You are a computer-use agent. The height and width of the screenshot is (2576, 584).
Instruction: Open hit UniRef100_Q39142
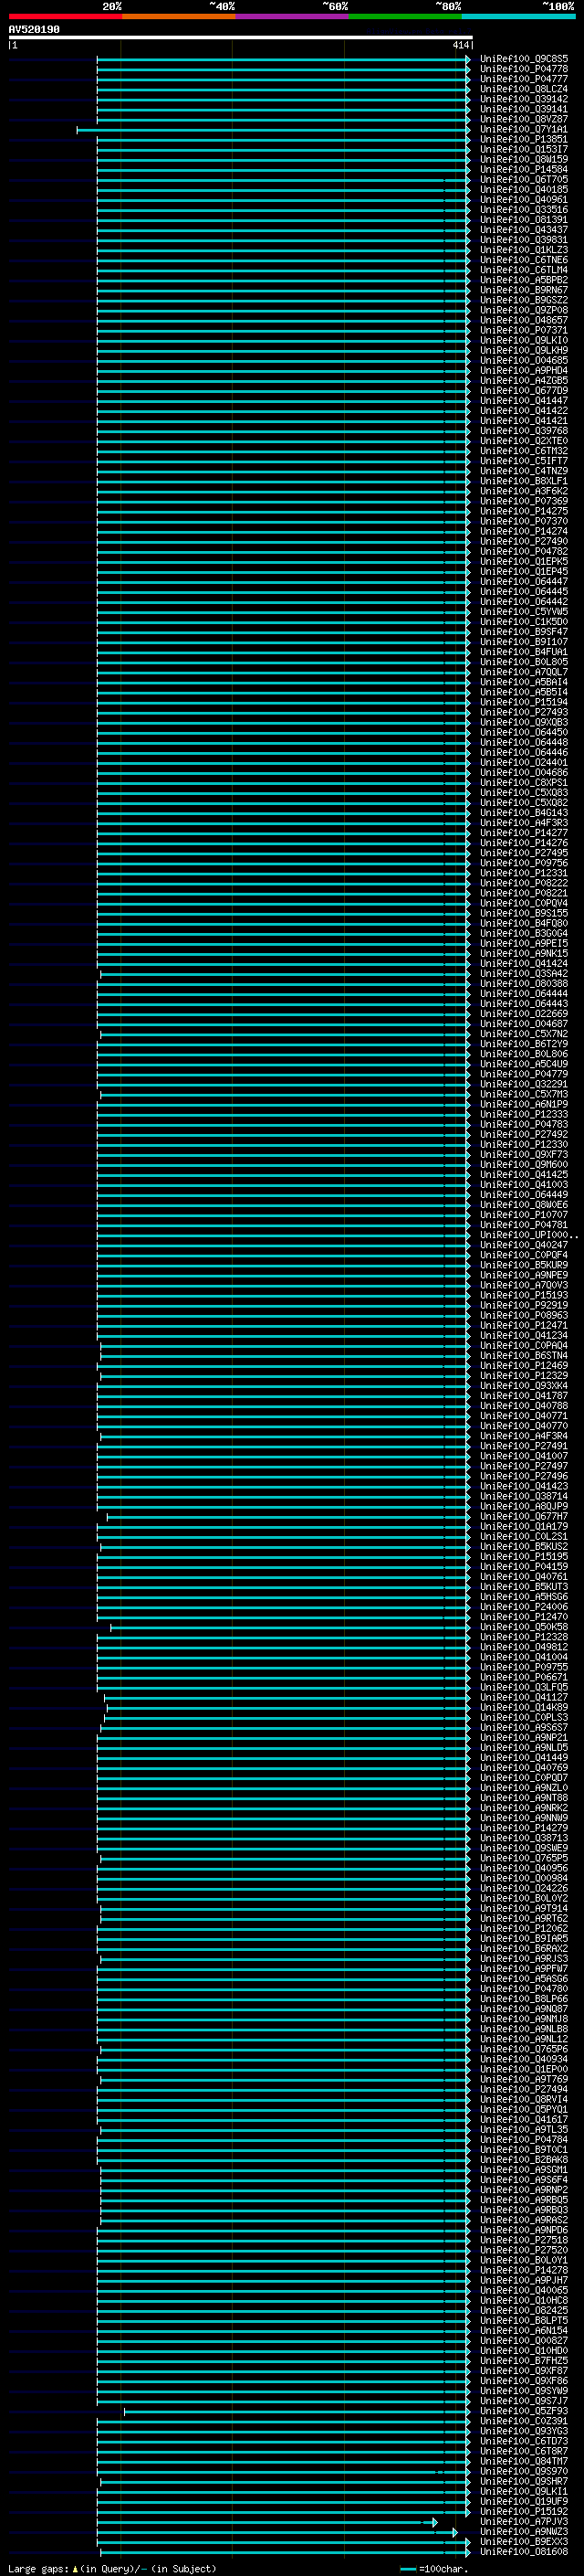click(523, 99)
